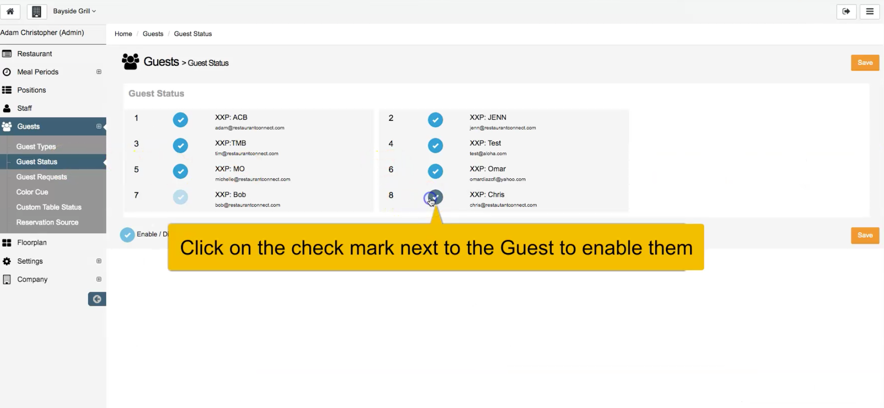Click the Guests people icon in page heading
Screen dimensions: 884x408
pos(131,61)
